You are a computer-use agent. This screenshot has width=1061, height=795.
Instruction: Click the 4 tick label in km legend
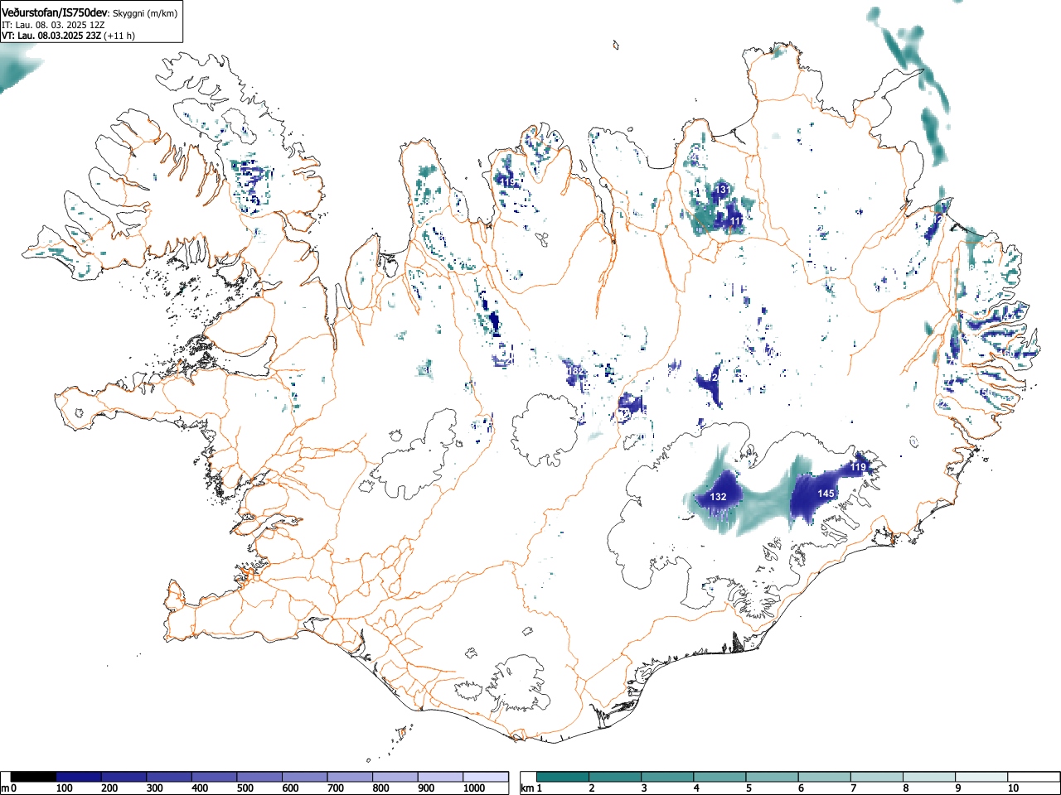[x=696, y=788]
